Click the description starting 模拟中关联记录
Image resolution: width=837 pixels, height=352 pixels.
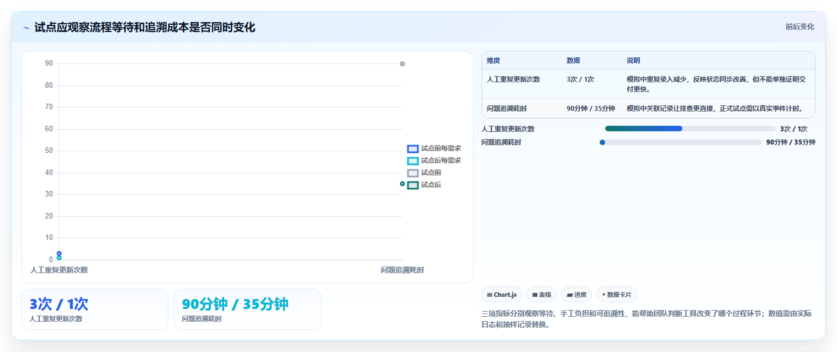[715, 109]
